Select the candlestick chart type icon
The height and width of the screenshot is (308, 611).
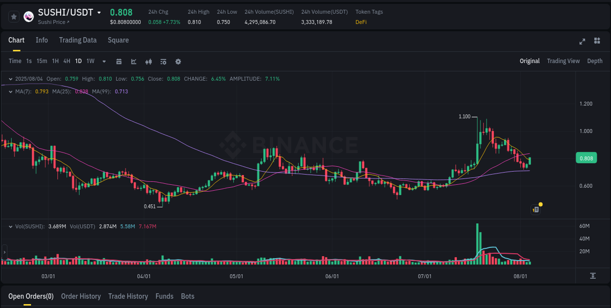pyautogui.click(x=149, y=62)
